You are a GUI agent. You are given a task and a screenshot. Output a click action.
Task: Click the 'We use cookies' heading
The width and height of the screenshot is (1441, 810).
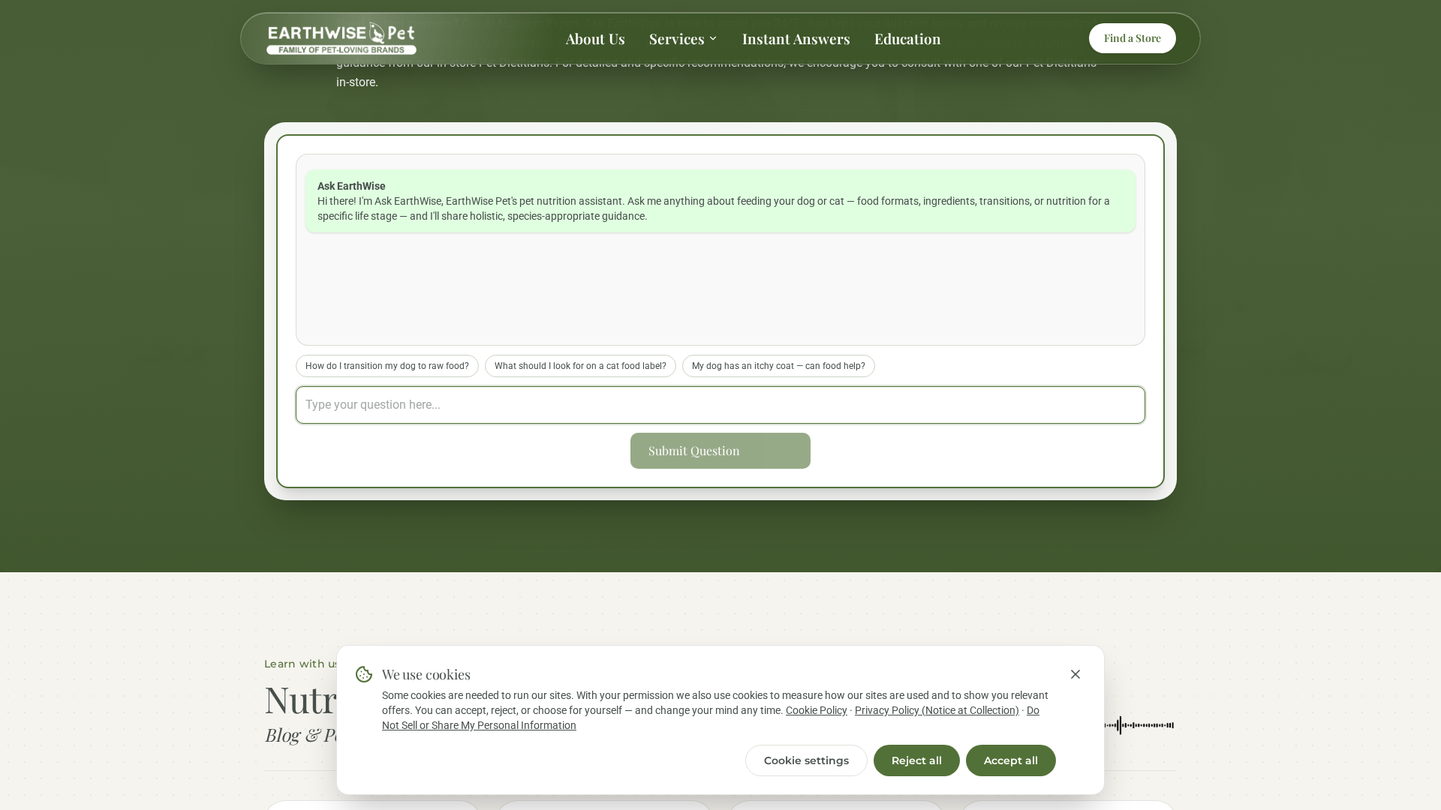coord(426,674)
